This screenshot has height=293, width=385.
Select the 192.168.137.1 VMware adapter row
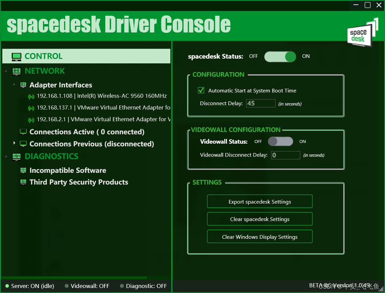click(x=103, y=108)
